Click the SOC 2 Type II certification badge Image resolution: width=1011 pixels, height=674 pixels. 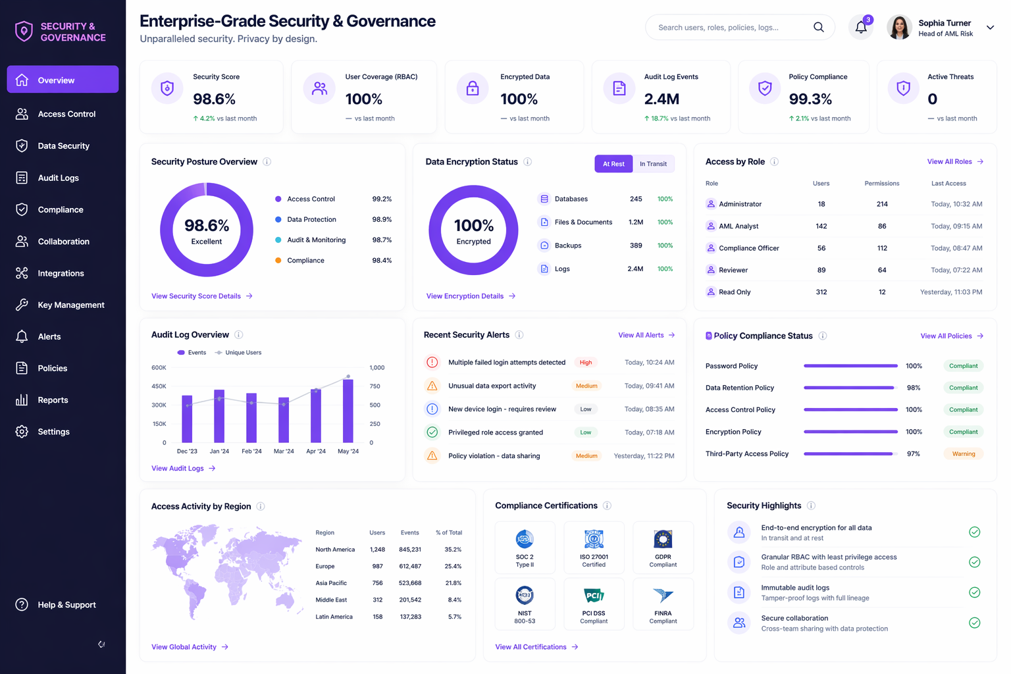tap(525, 548)
